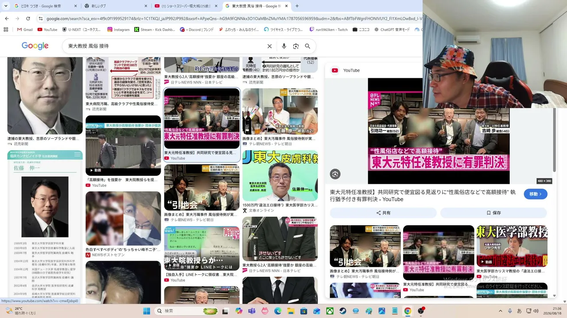Open the preview title link about 東大元特任准教授
567x318 pixels.
[x=423, y=196]
